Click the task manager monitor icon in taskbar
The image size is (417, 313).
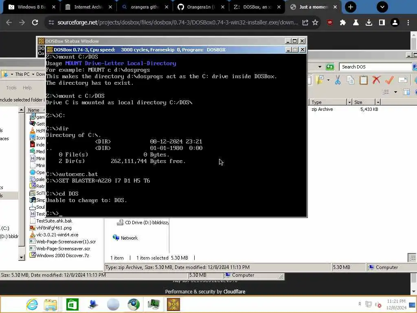coord(154,304)
